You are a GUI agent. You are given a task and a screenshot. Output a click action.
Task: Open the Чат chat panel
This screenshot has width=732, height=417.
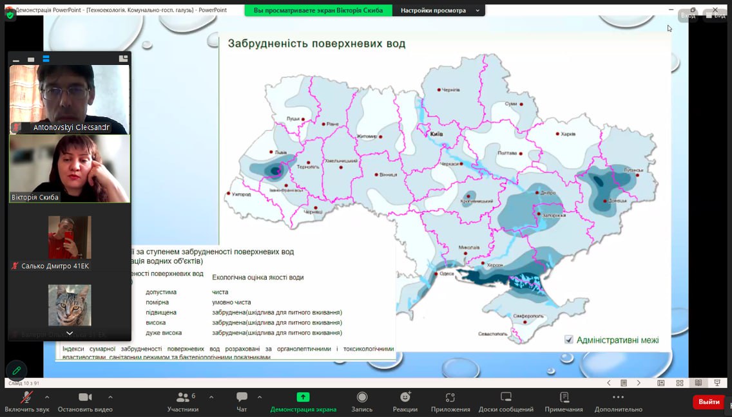tap(242, 402)
